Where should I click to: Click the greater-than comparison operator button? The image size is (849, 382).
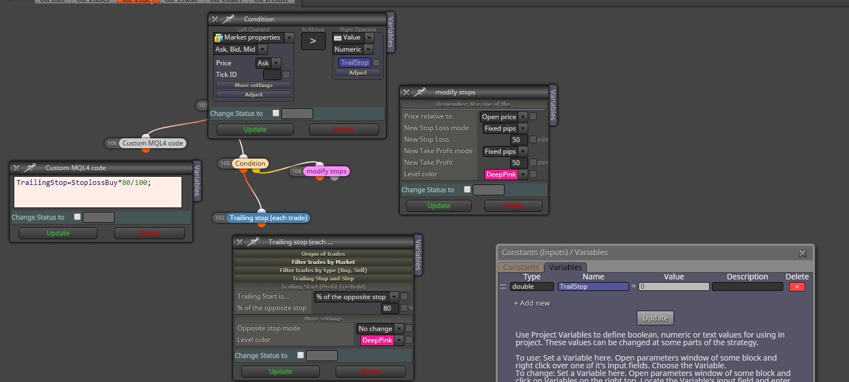(313, 41)
